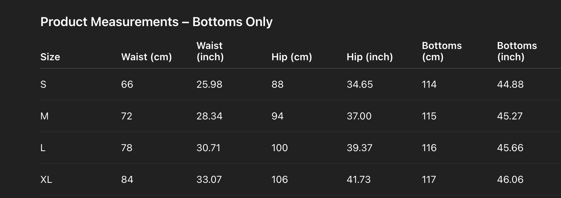This screenshot has width=561, height=198.
Task: Select the XL size row label
Action: point(46,180)
